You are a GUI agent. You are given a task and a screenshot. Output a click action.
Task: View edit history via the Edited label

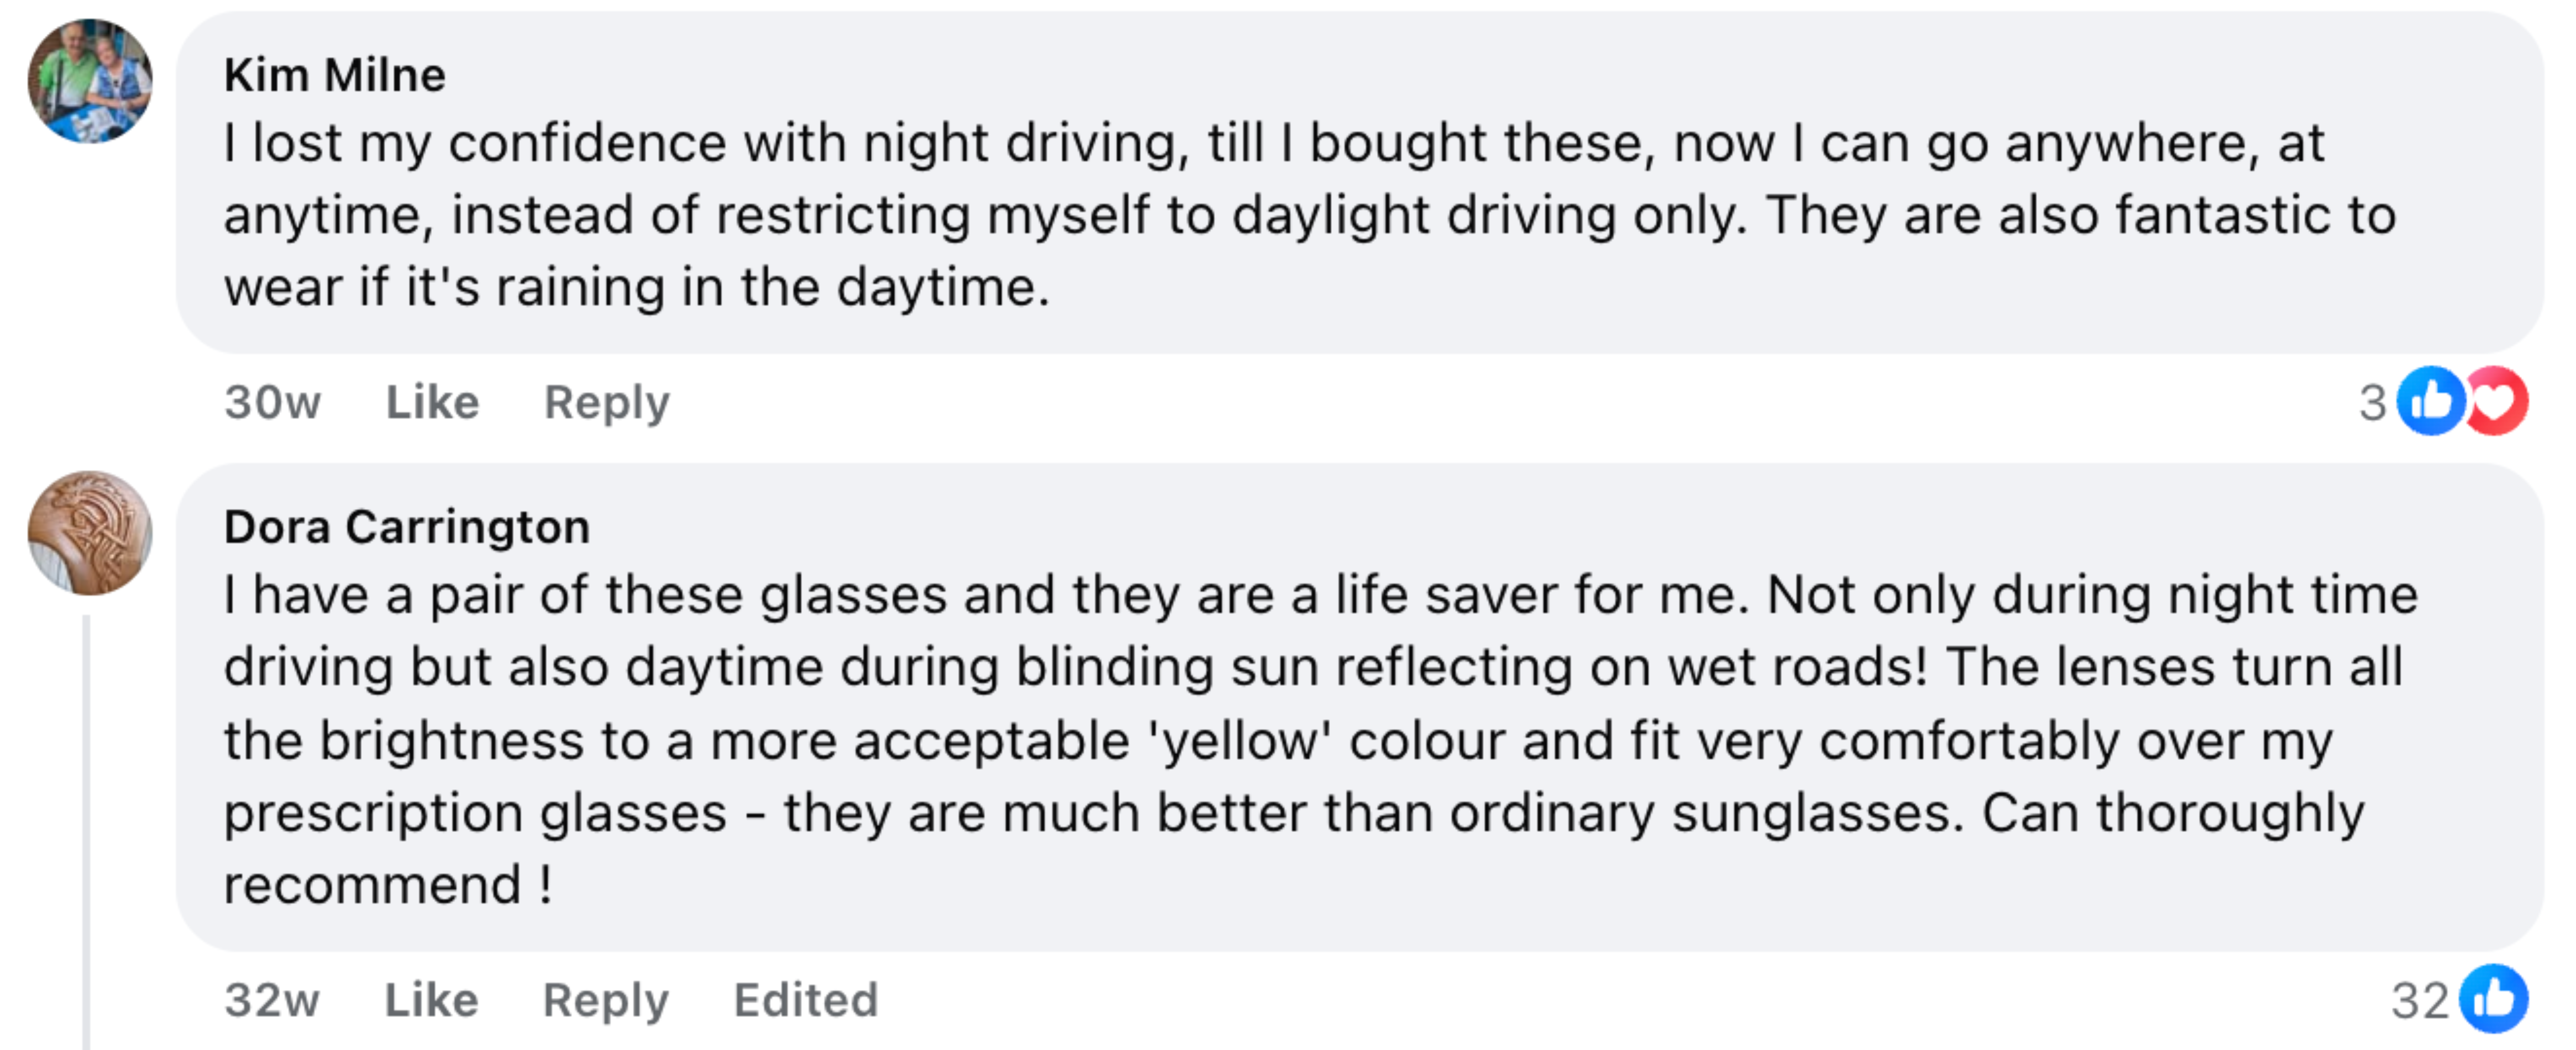pos(805,999)
